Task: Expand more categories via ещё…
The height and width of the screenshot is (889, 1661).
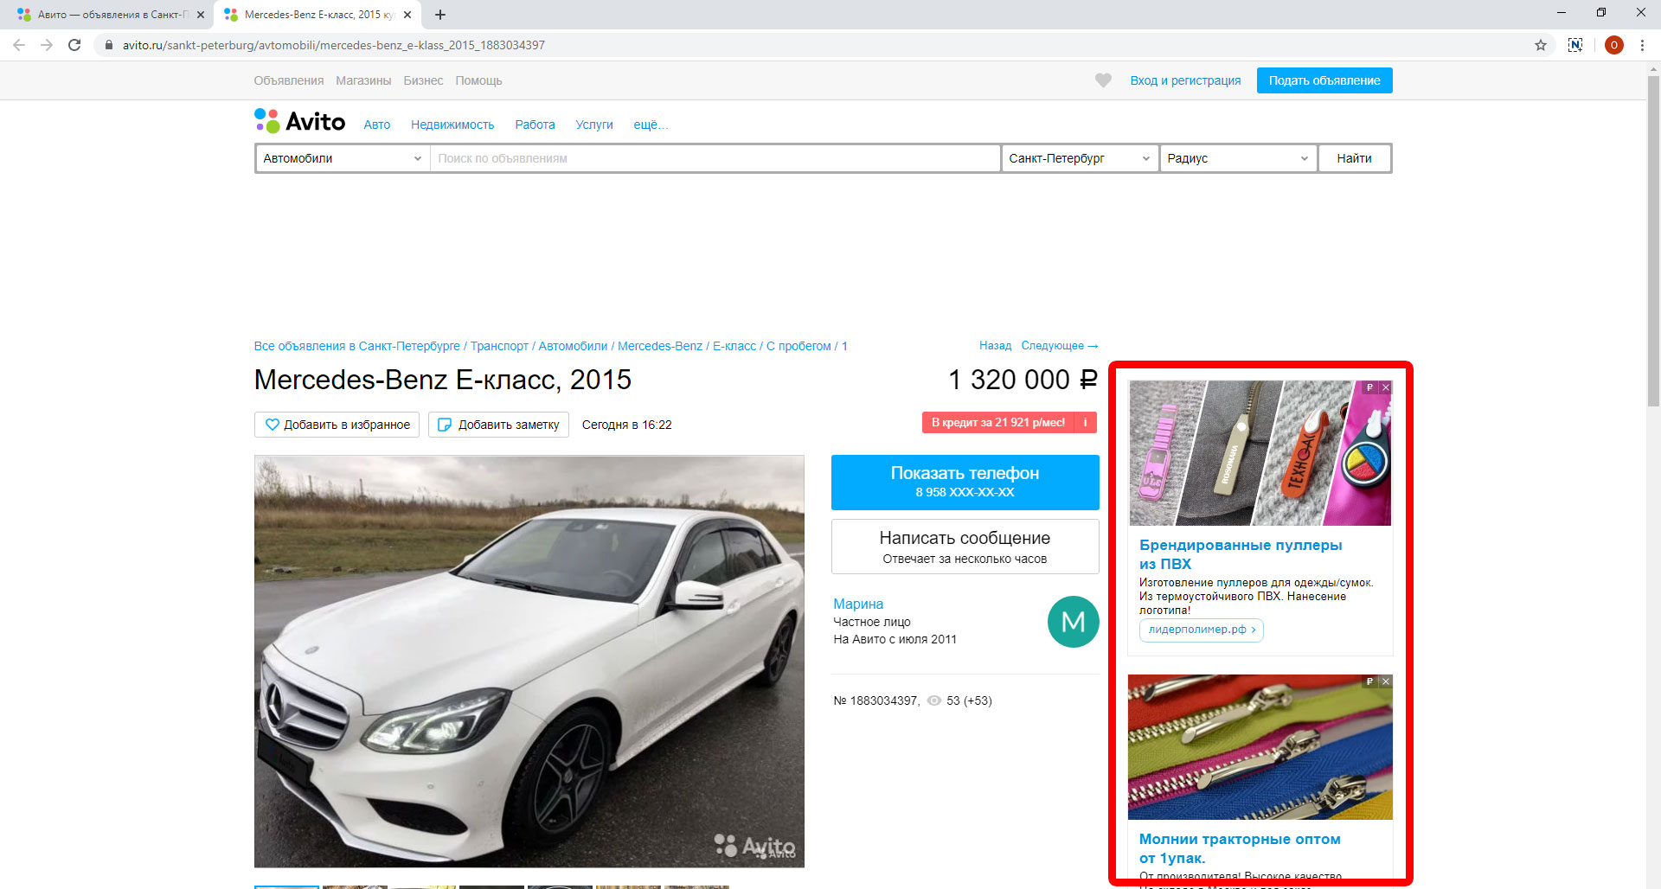Action: tap(651, 125)
